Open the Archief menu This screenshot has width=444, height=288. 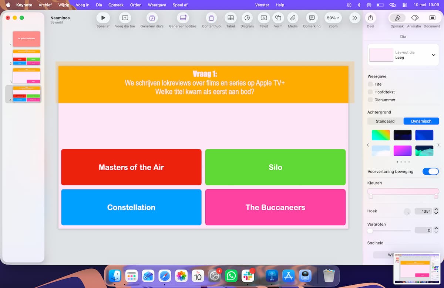click(45, 5)
